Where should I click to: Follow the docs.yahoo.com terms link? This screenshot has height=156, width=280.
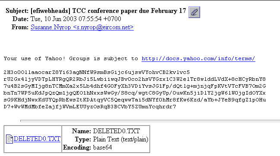(198, 59)
